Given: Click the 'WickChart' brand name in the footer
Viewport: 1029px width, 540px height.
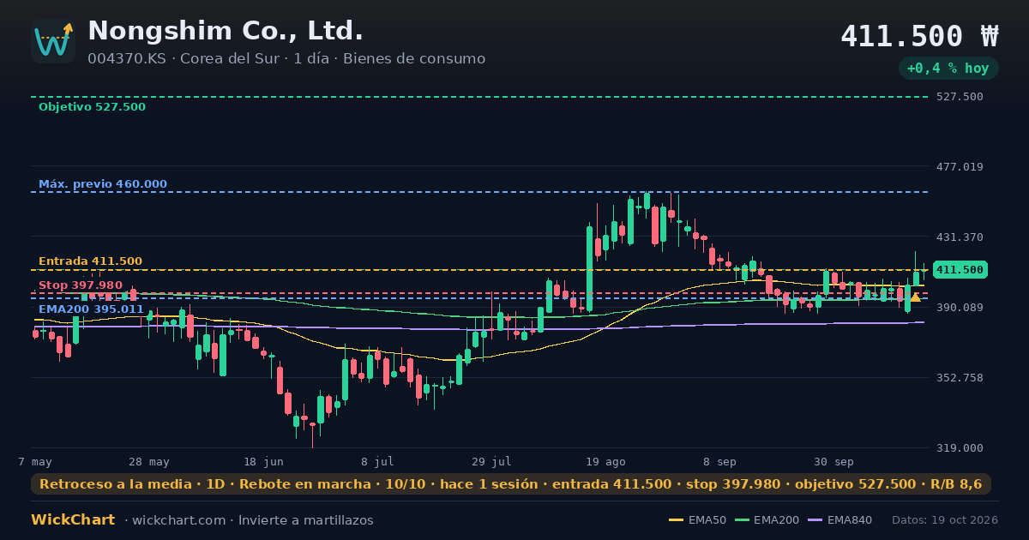Looking at the screenshot, I should 73,520.
